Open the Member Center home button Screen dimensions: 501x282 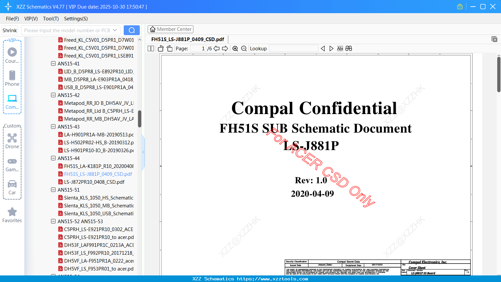[170, 29]
